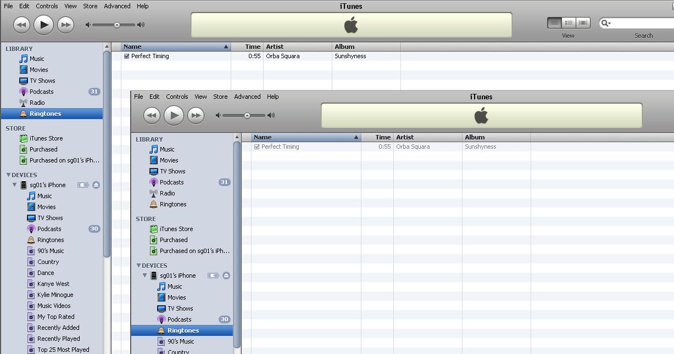The height and width of the screenshot is (354, 674).
Task: Collapse the sg01's iPhone device tree
Action: tap(14, 185)
